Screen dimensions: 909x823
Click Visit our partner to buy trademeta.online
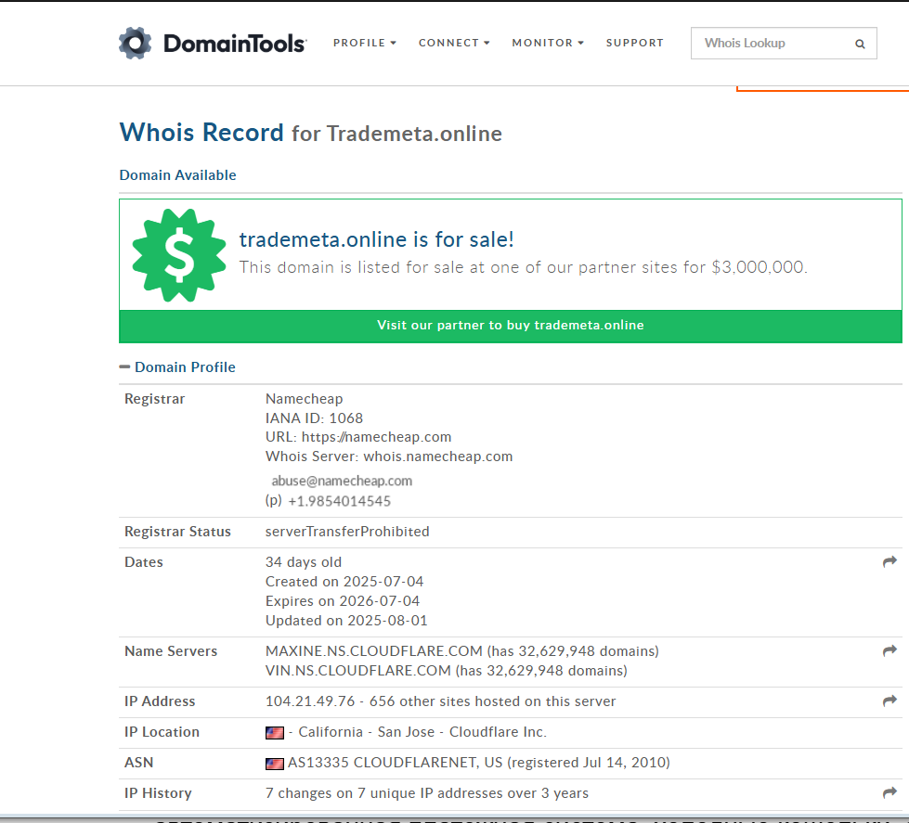[x=511, y=326]
